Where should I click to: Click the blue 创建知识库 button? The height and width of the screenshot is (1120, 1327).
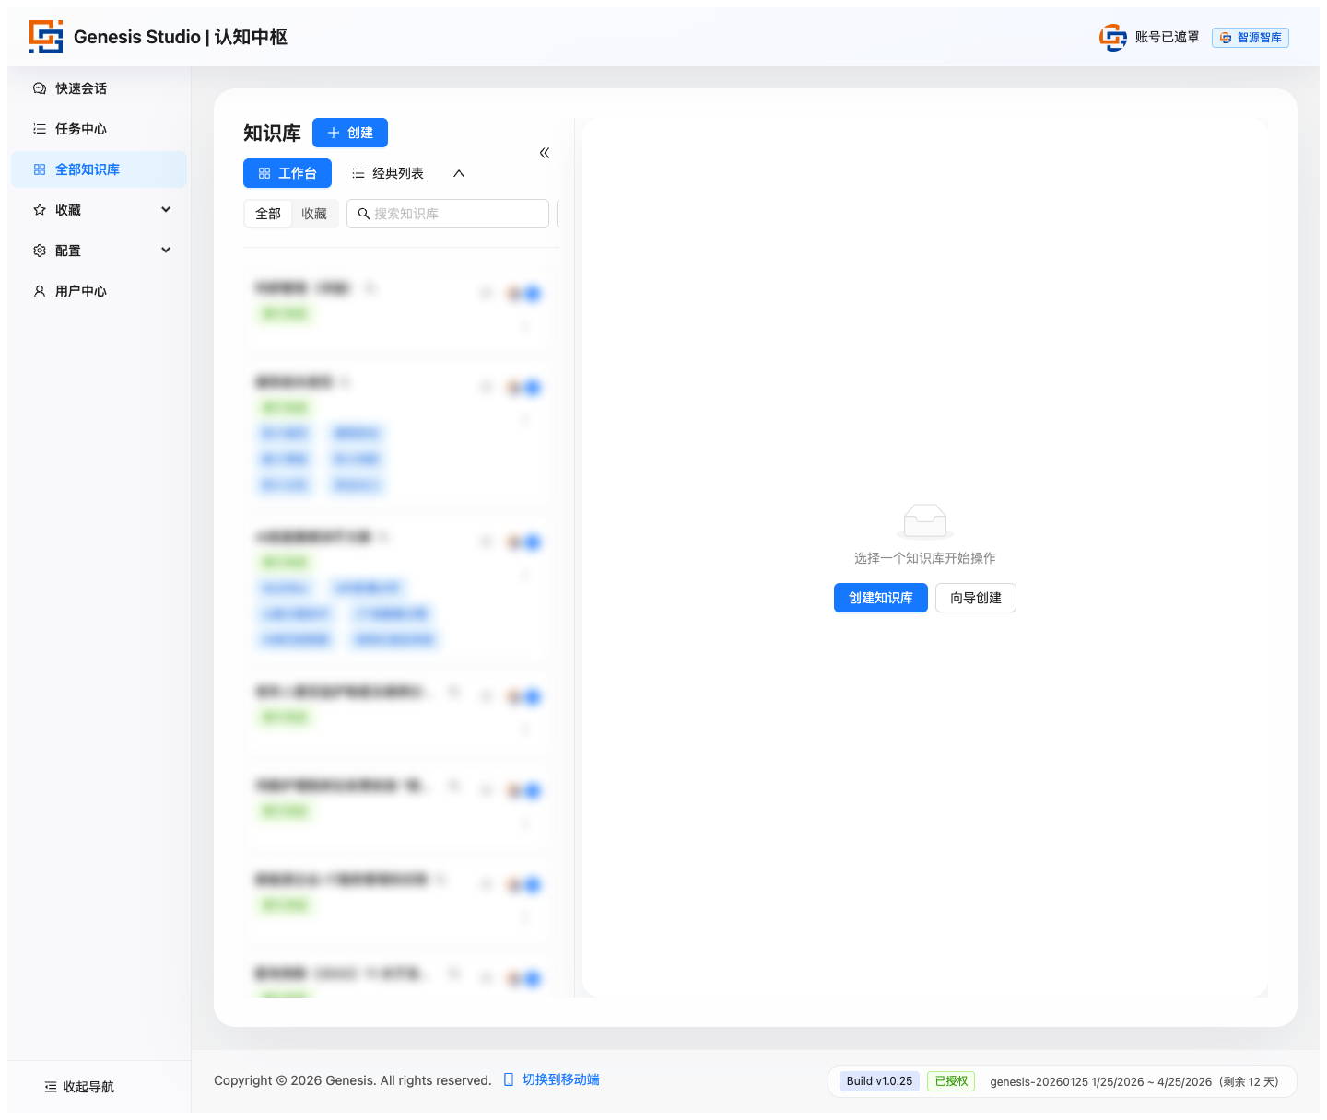click(x=880, y=598)
